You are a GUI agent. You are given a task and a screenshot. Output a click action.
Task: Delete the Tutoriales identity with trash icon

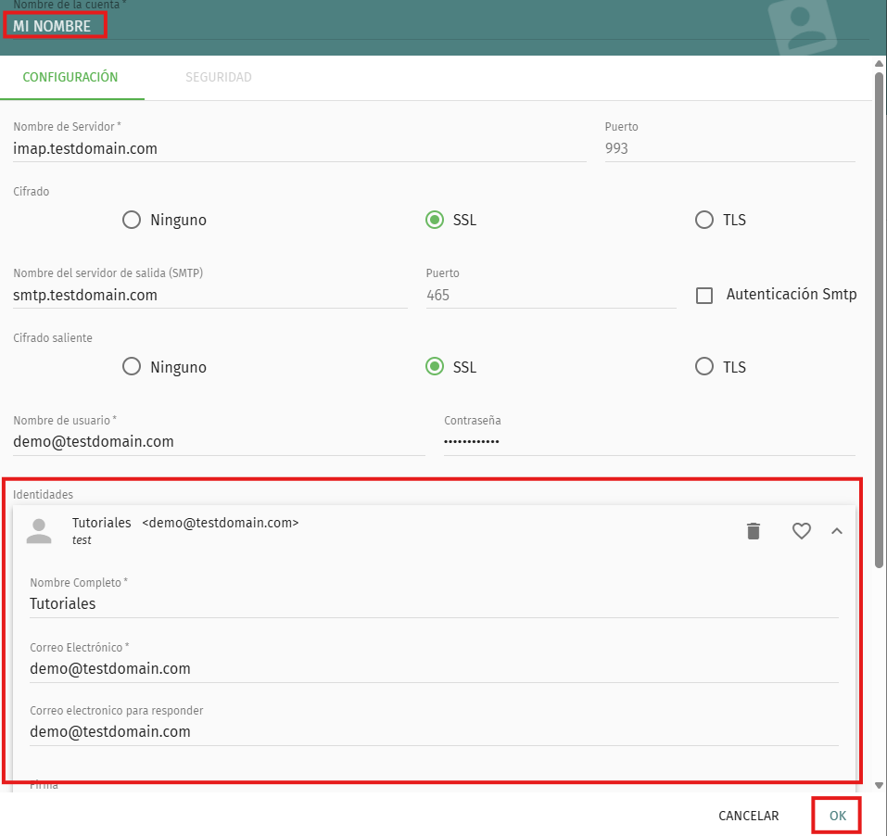(754, 531)
